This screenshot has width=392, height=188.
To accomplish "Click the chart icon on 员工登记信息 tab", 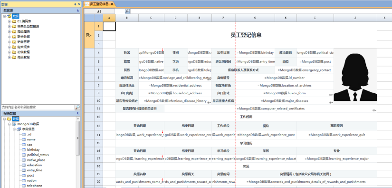I will tap(87, 4).
